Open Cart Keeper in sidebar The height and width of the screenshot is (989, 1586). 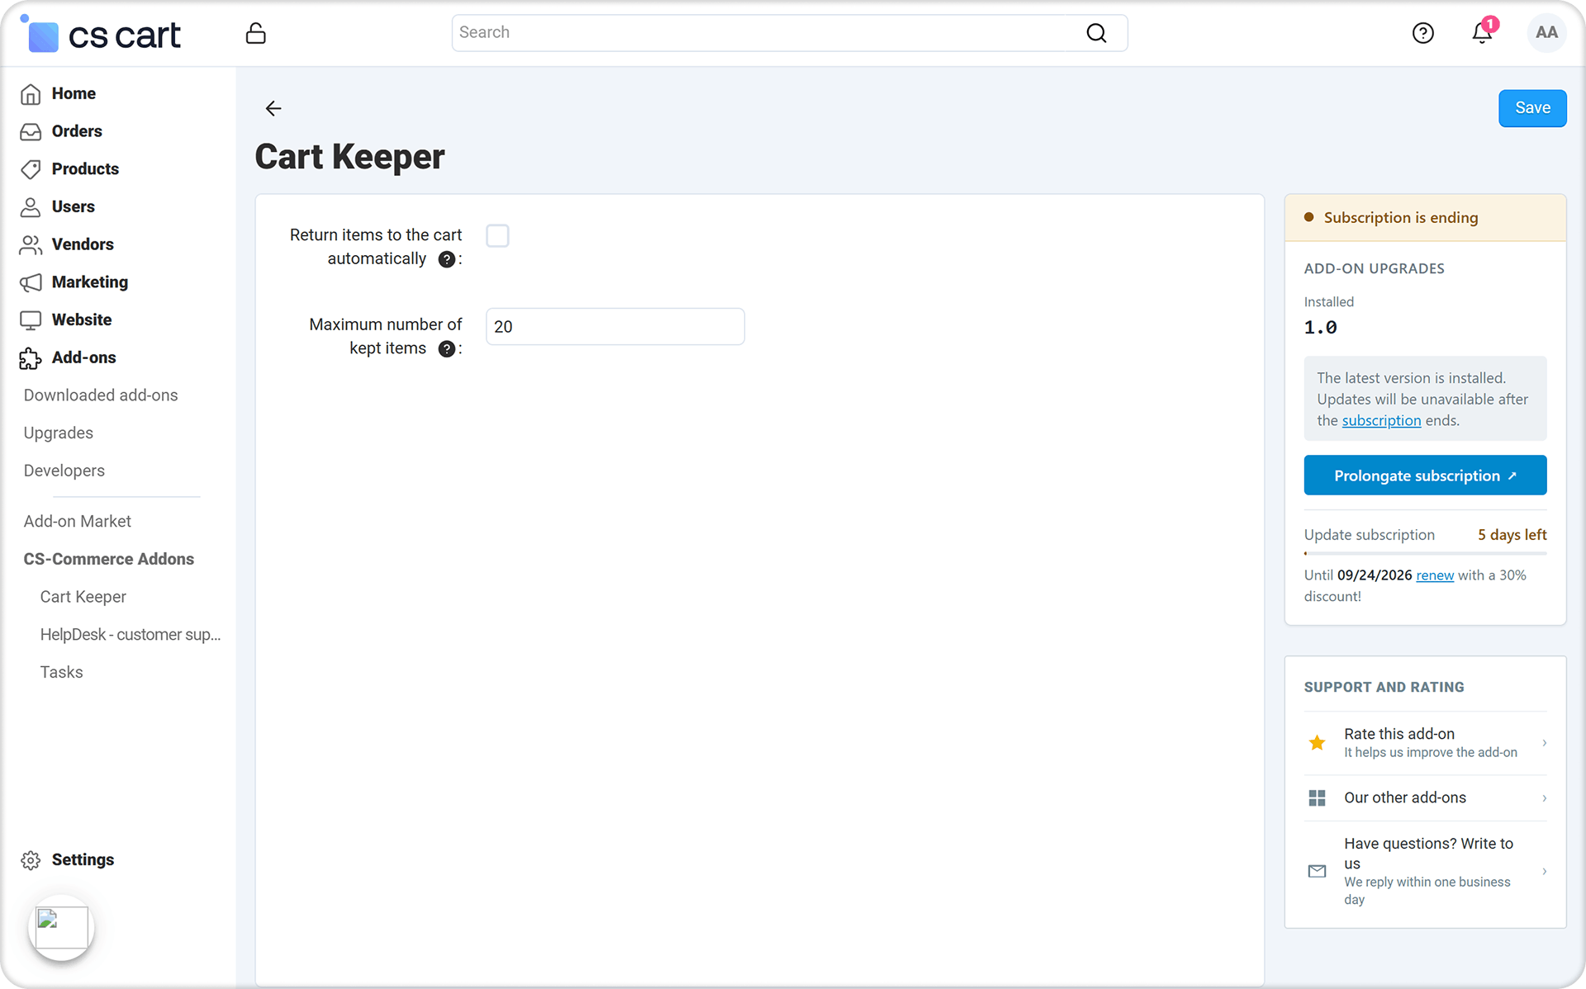[83, 598]
